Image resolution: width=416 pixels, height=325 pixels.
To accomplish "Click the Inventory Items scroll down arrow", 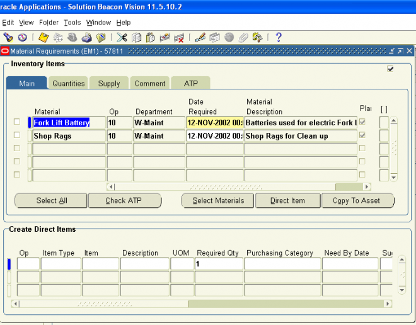I will click(394, 177).
